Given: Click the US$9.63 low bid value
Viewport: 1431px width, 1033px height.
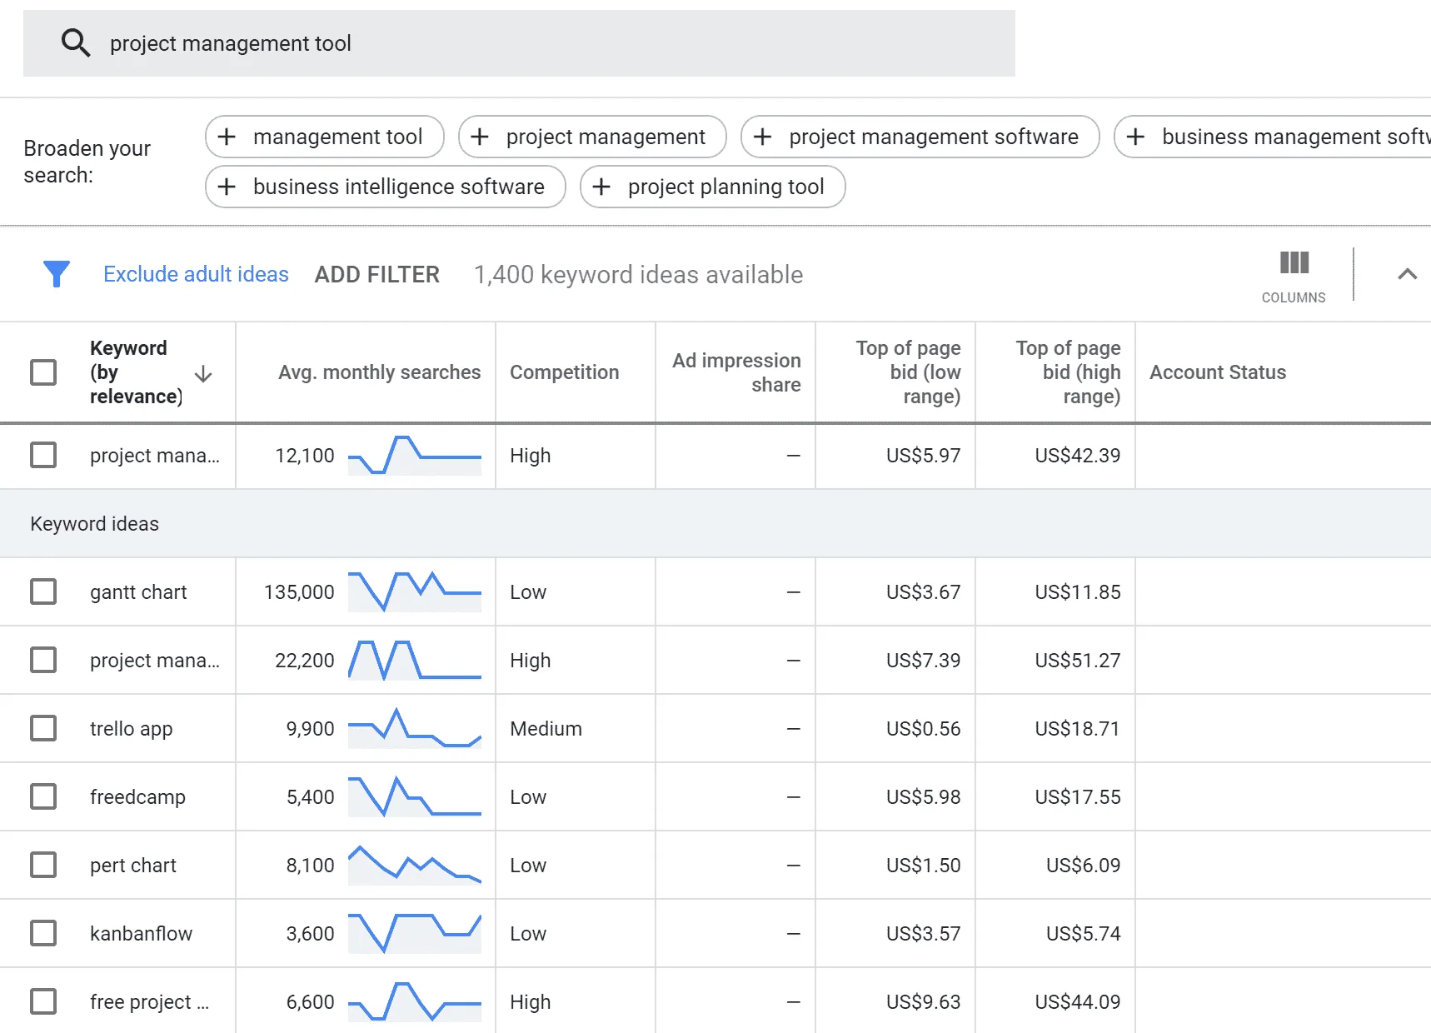Looking at the screenshot, I should click(923, 1001).
